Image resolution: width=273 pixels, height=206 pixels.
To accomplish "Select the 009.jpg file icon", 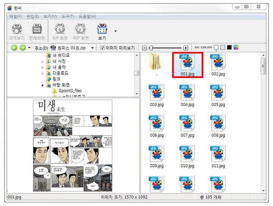I will 157,154.
